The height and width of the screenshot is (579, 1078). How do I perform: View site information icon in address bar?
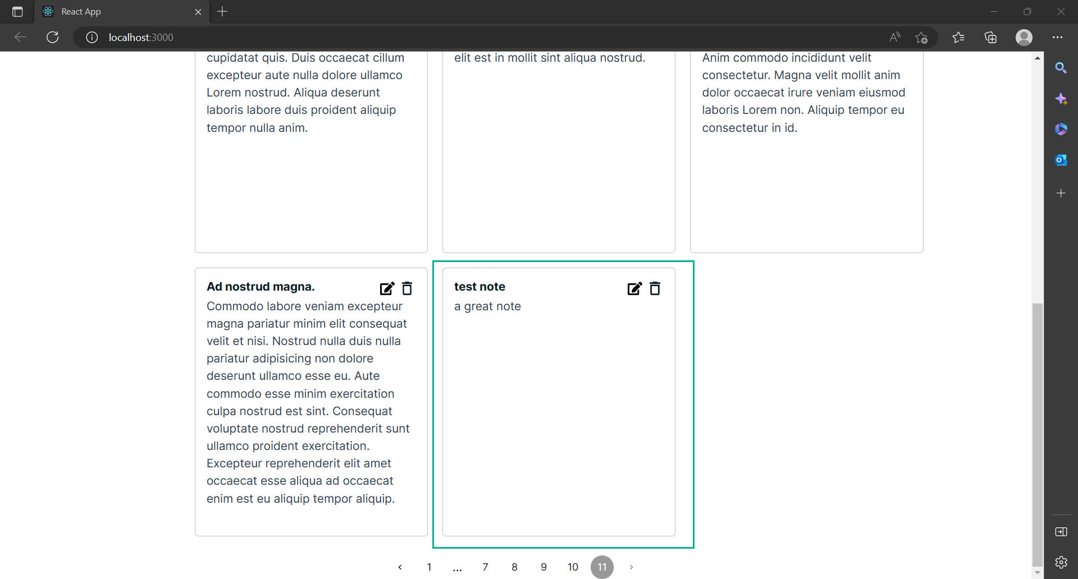pyautogui.click(x=92, y=38)
